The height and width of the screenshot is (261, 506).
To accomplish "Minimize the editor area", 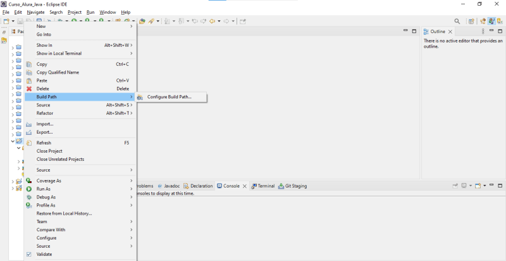I will tap(405, 30).
